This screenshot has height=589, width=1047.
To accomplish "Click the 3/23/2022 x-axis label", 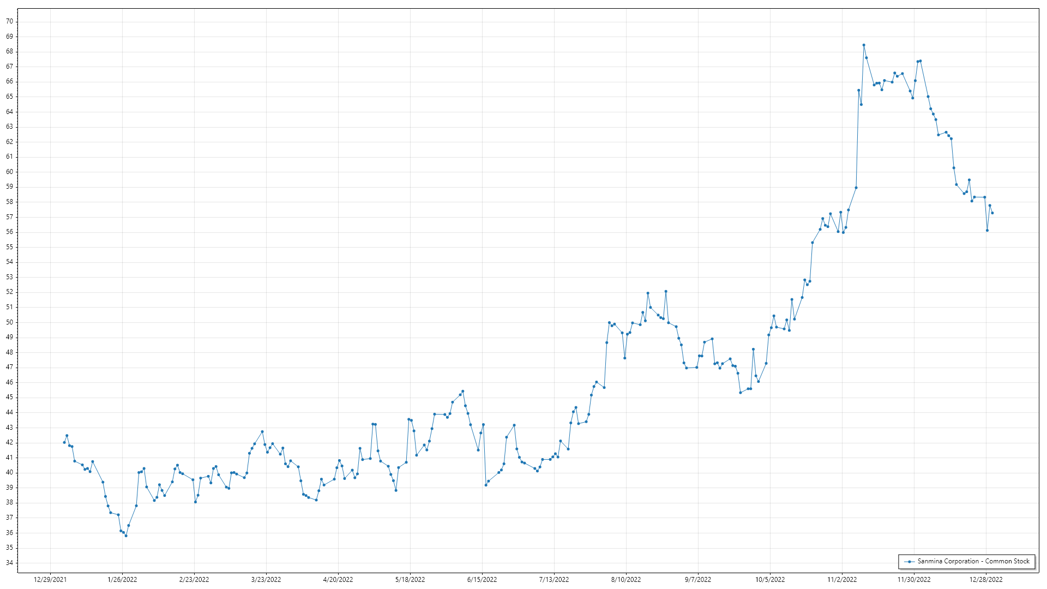I will (x=266, y=580).
